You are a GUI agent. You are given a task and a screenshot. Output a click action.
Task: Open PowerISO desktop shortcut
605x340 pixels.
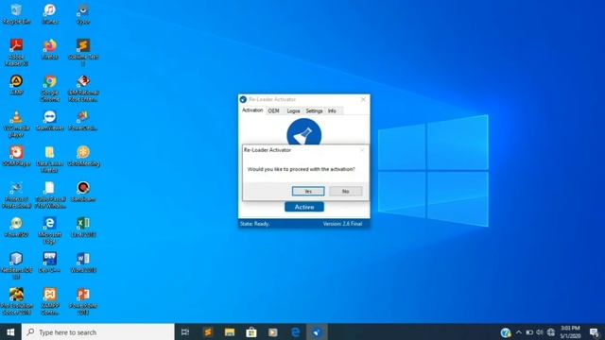pos(16,227)
